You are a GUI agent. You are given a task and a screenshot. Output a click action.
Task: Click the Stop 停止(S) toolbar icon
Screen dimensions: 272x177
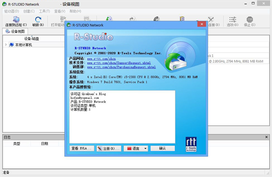pos(250,19)
